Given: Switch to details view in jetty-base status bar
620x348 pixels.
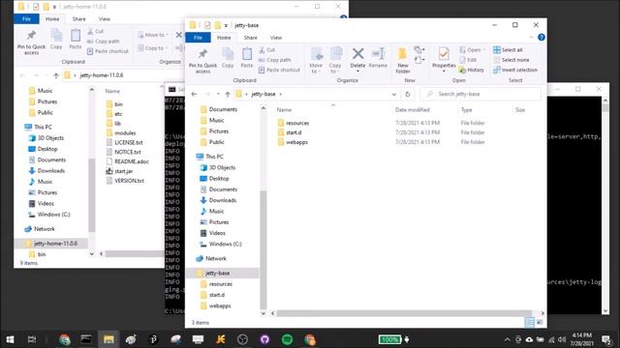Looking at the screenshot, I should 529,322.
